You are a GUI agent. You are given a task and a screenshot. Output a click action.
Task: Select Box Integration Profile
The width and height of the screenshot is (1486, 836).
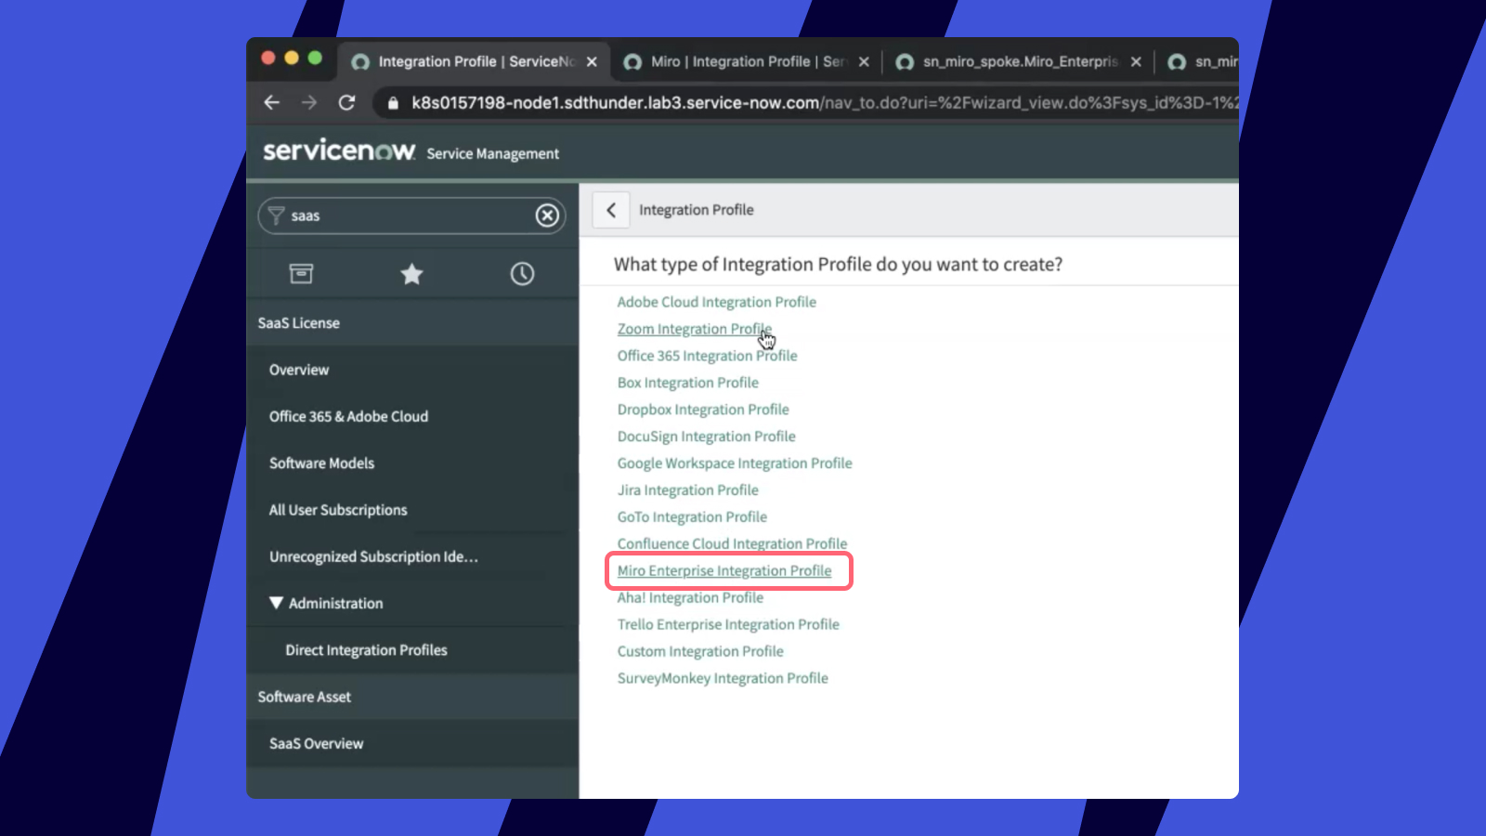point(687,383)
